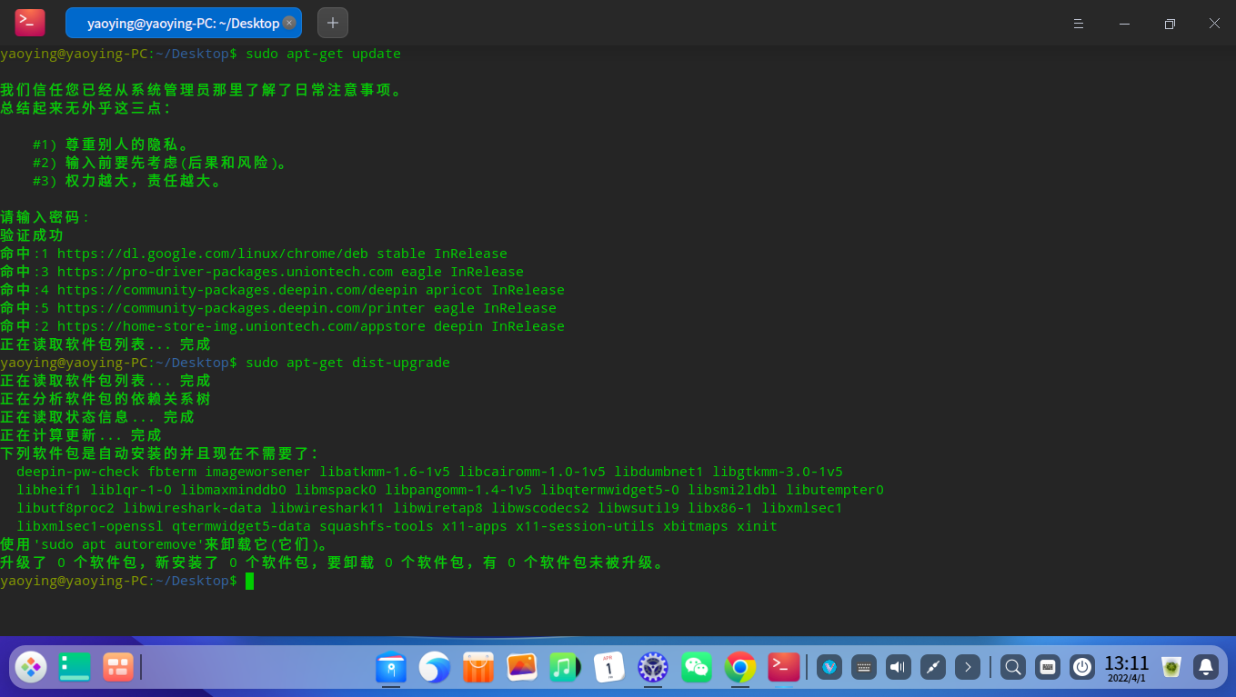
Task: Open the Launcher in the bottom-left corner
Action: click(x=30, y=667)
